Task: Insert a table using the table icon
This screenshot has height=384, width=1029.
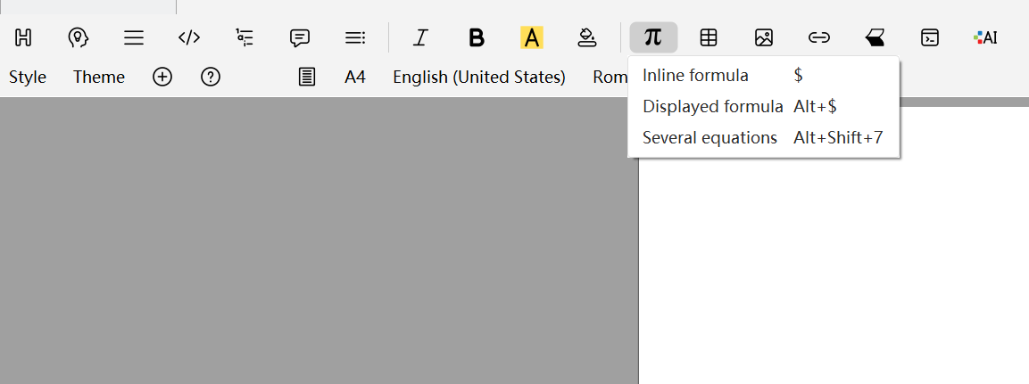Action: [x=709, y=37]
